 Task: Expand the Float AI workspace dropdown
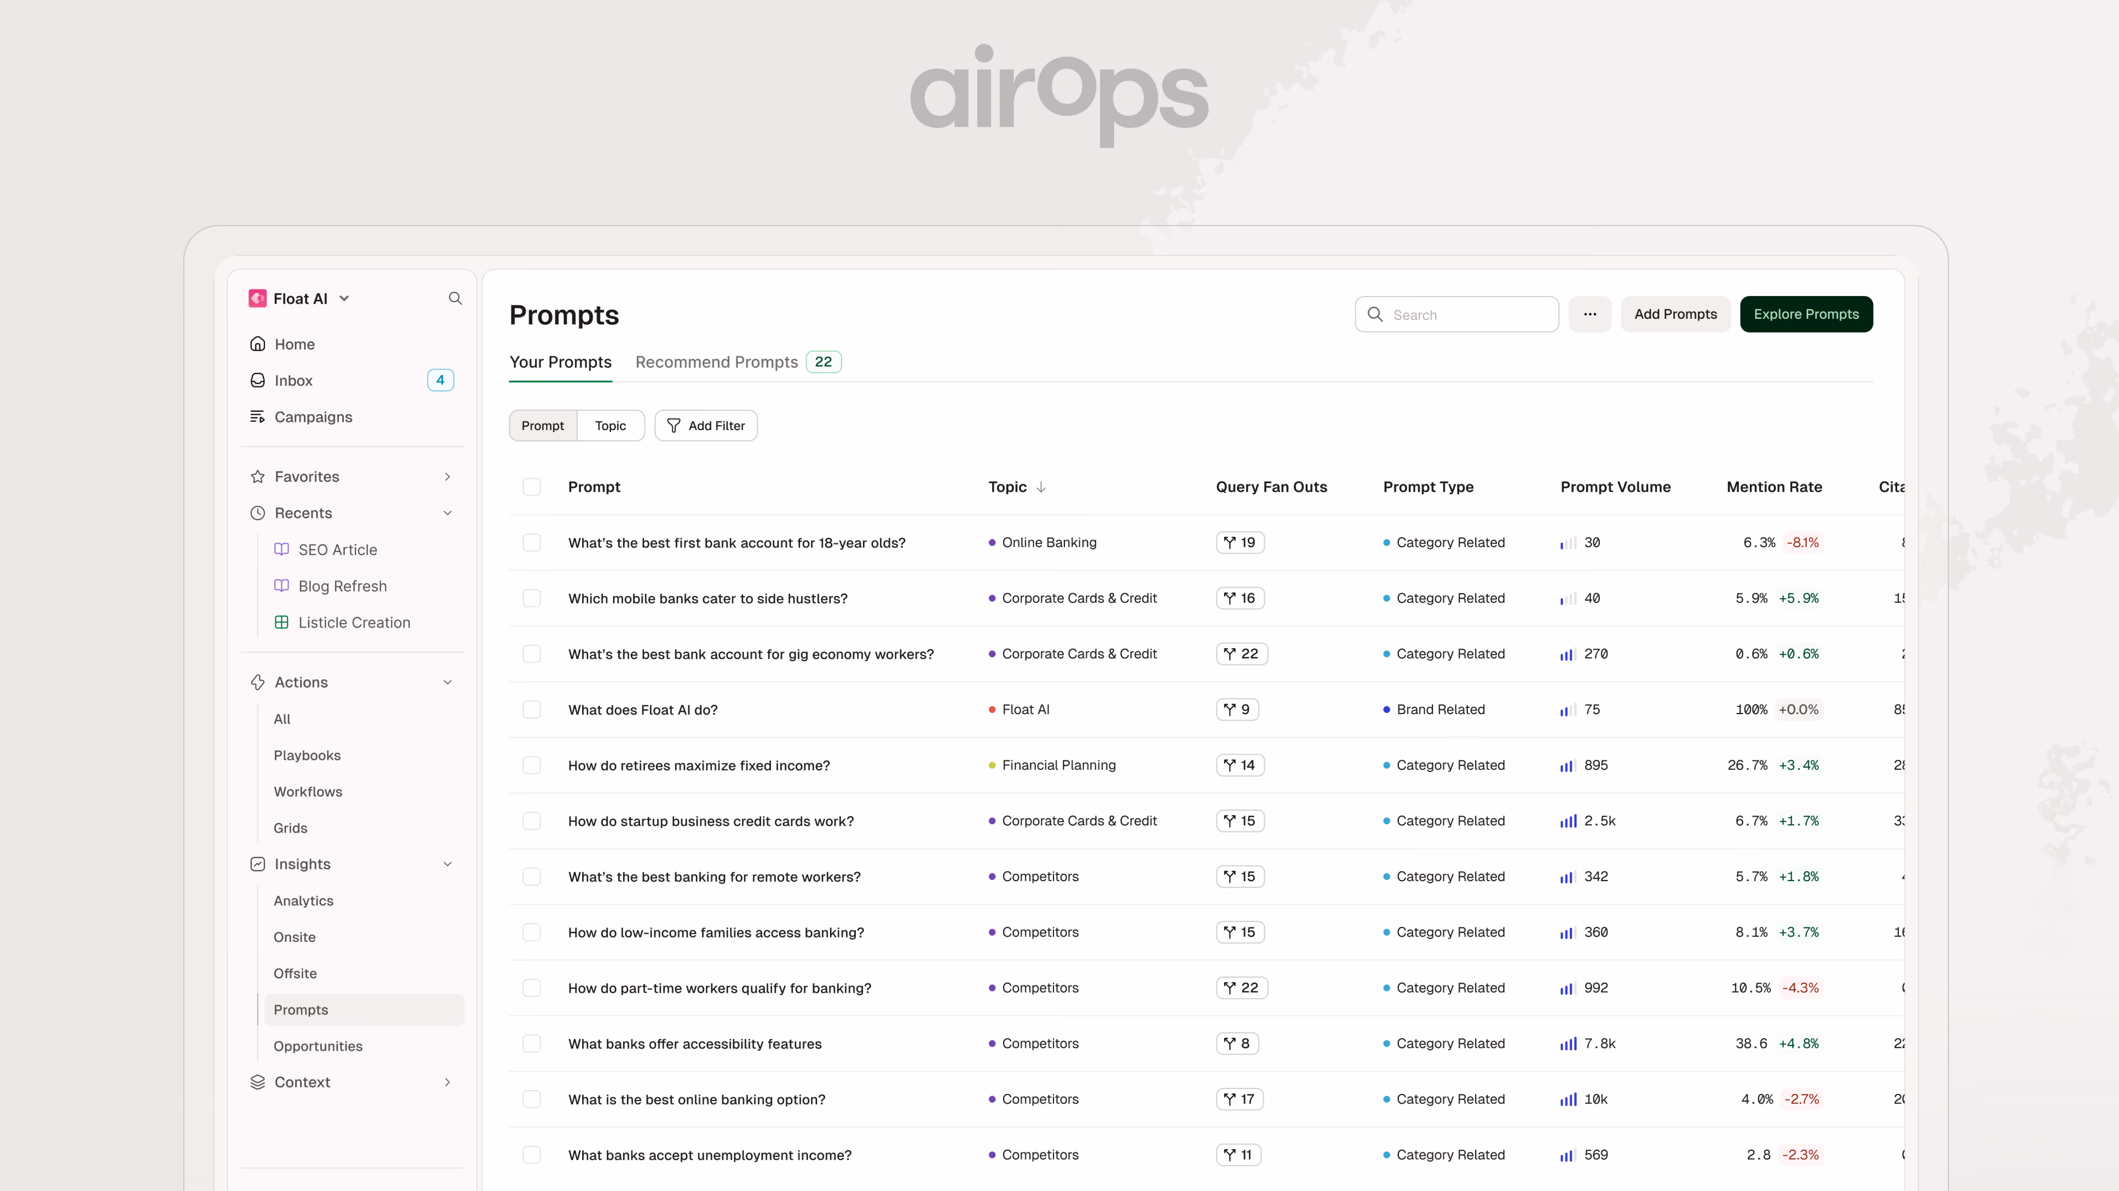coord(344,298)
